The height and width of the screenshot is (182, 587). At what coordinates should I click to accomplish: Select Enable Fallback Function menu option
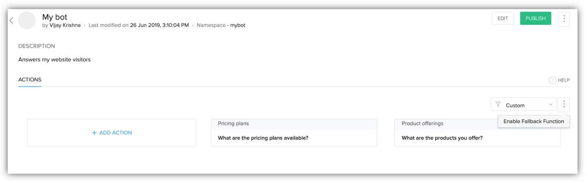click(533, 121)
